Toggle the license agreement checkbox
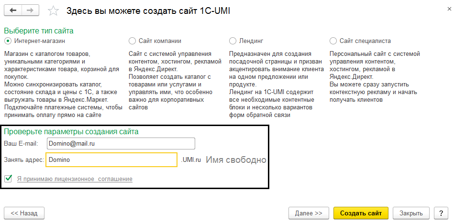The image size is (454, 223). (x=8, y=179)
